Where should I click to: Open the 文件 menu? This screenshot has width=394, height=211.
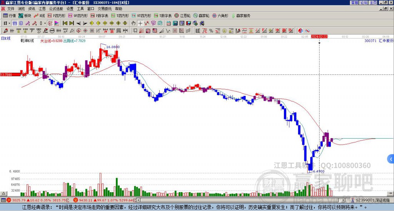(11, 9)
